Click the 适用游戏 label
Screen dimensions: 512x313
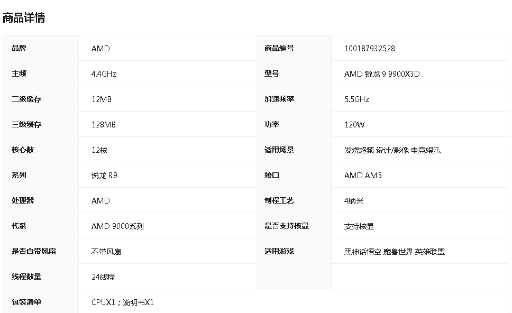pyautogui.click(x=279, y=251)
